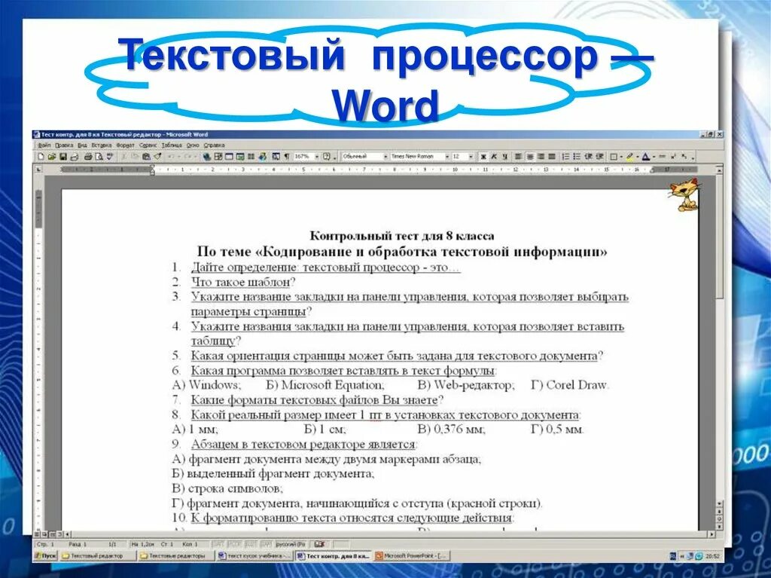The height and width of the screenshot is (578, 771).
Task: Click the русский language status bar field
Action: click(291, 544)
